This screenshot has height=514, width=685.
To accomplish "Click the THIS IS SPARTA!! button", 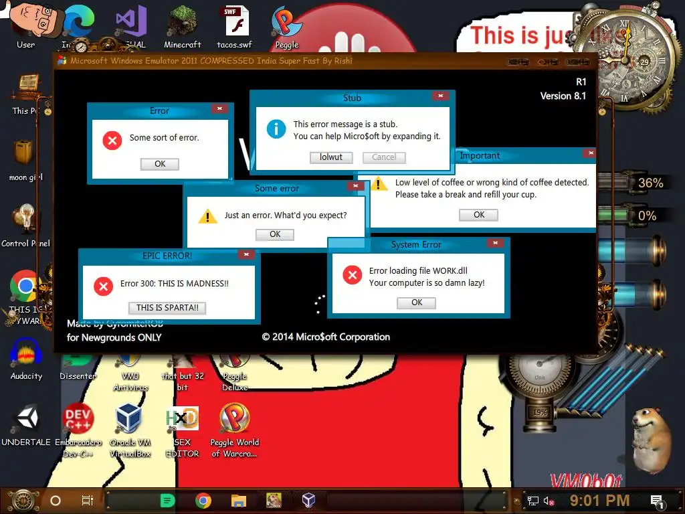I will point(167,308).
